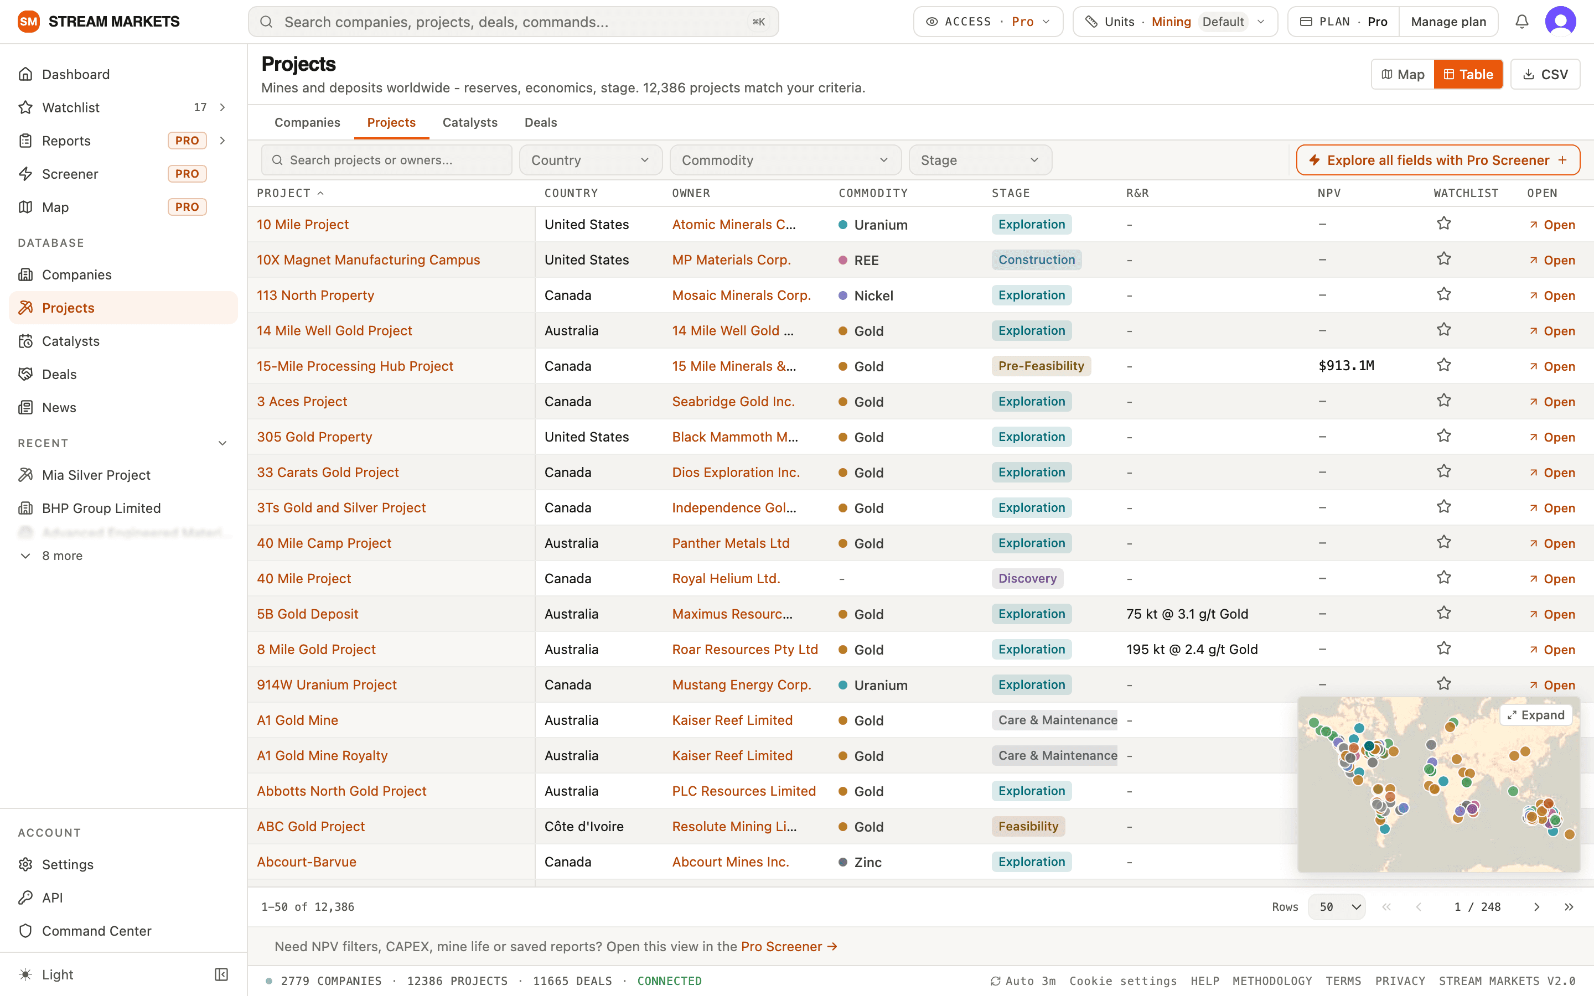Focus the global search companies bar
This screenshot has height=996, width=1594.
(513, 22)
